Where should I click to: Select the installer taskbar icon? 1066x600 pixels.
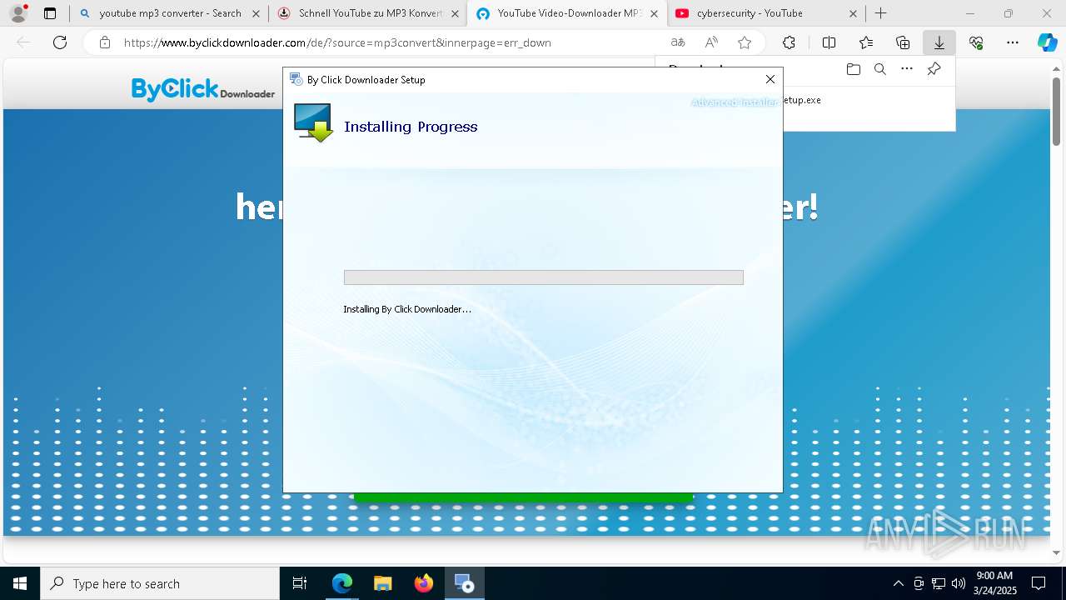click(464, 583)
